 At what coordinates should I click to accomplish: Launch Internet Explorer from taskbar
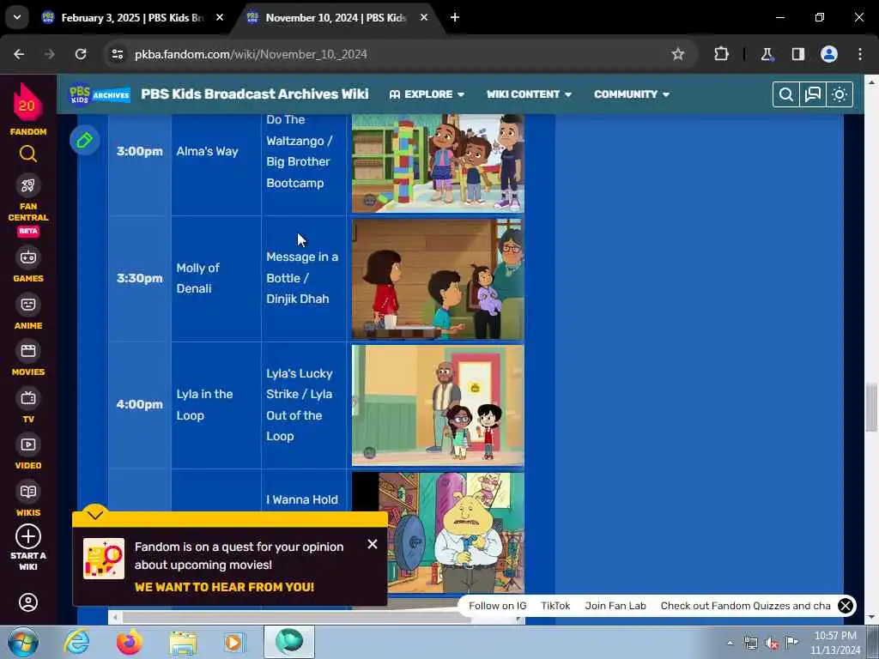pos(76,642)
